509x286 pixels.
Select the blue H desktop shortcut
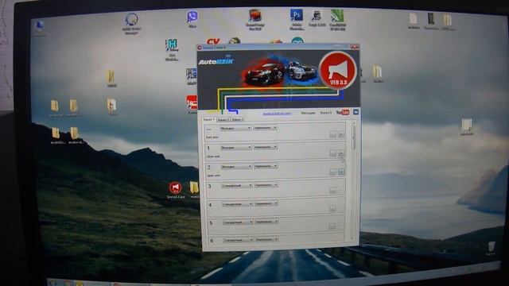click(x=172, y=49)
